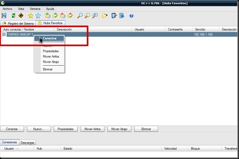
Task: Open the Download Queue icon with green arrow and clock
Action: (47, 15)
